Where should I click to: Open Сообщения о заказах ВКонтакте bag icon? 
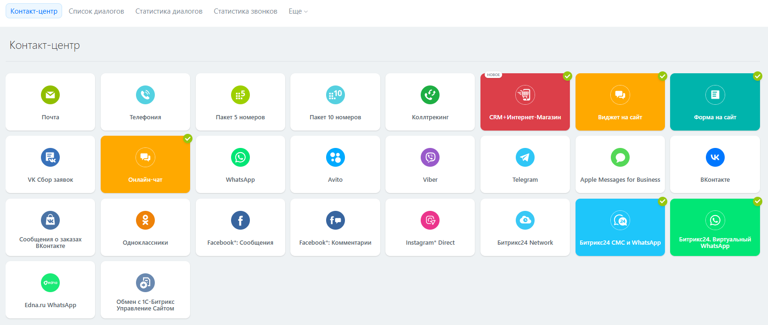point(50,220)
